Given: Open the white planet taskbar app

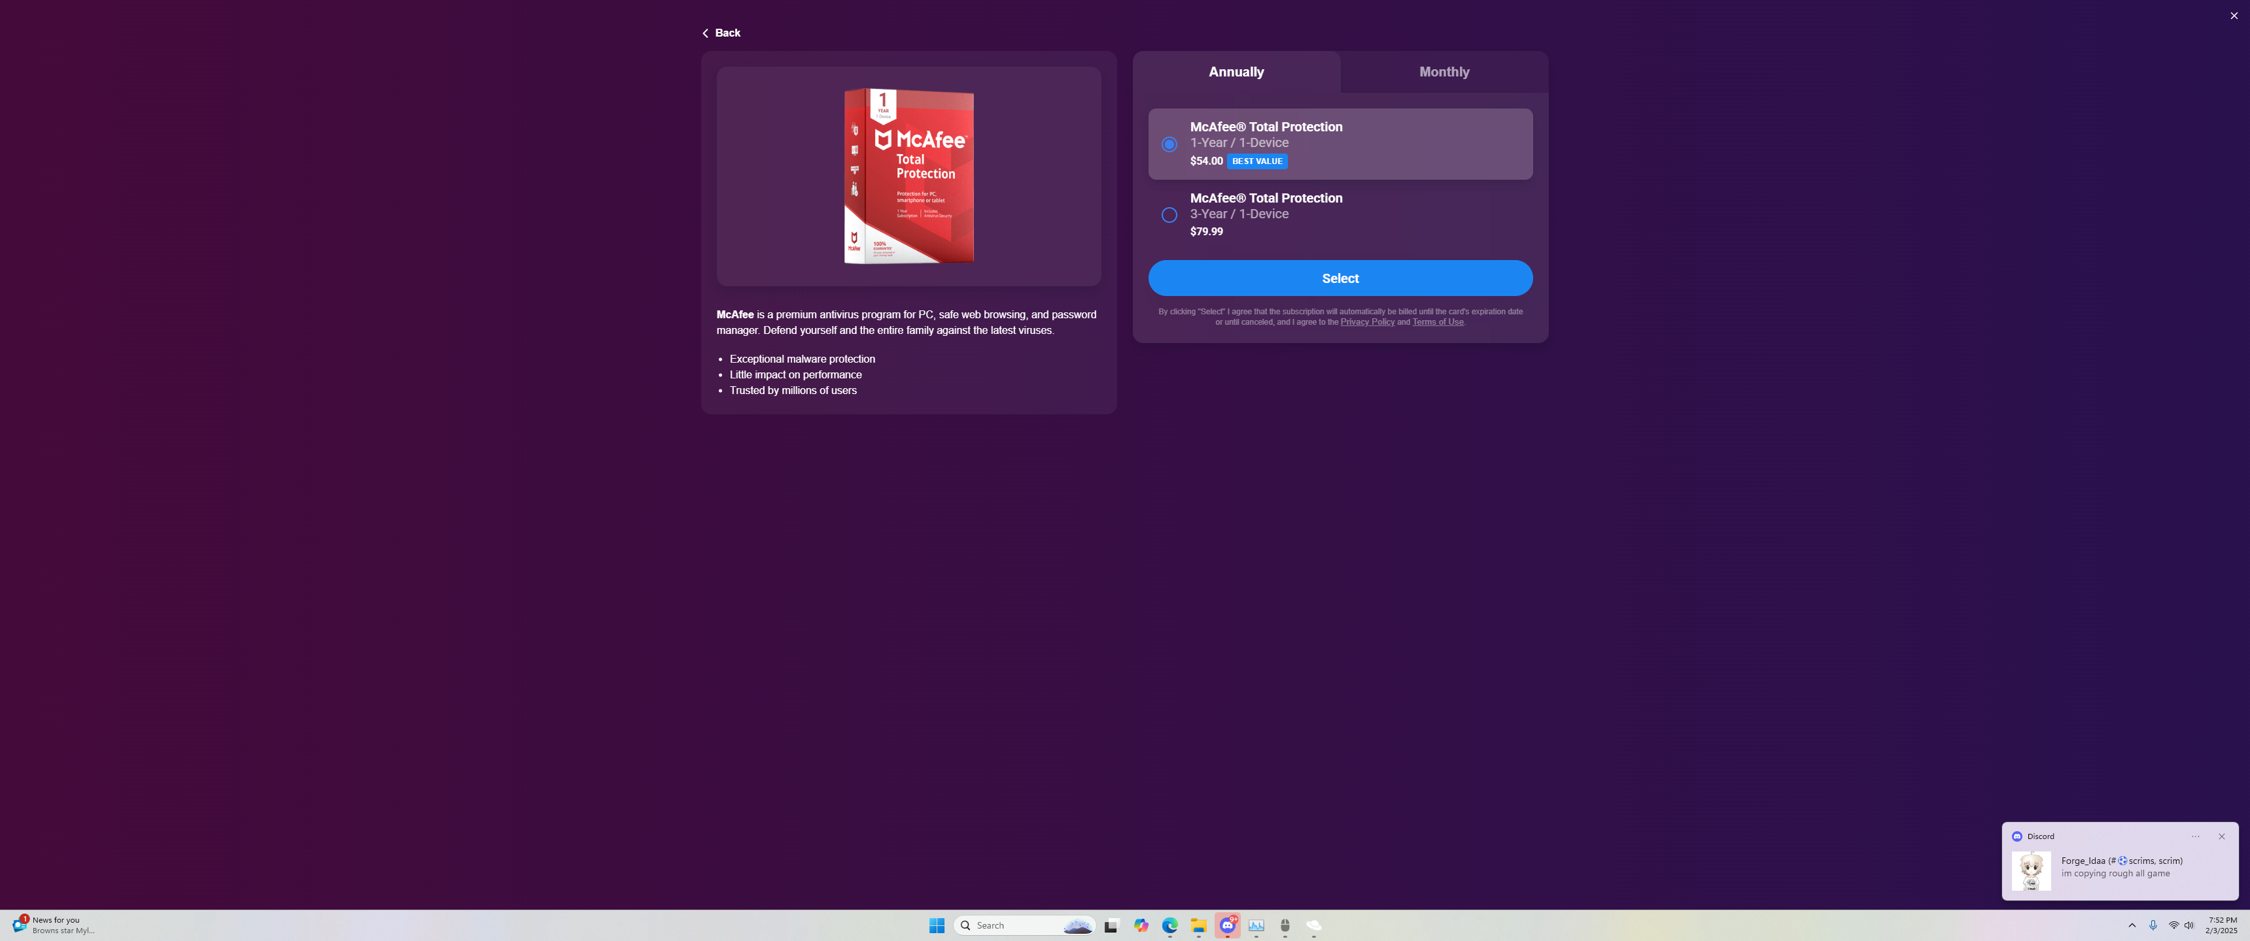Looking at the screenshot, I should point(1313,925).
